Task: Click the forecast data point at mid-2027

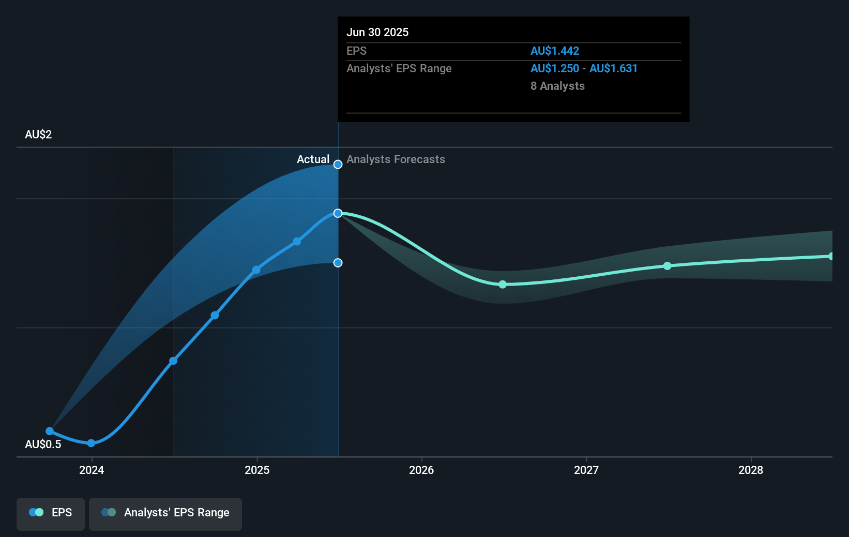Action: (668, 266)
